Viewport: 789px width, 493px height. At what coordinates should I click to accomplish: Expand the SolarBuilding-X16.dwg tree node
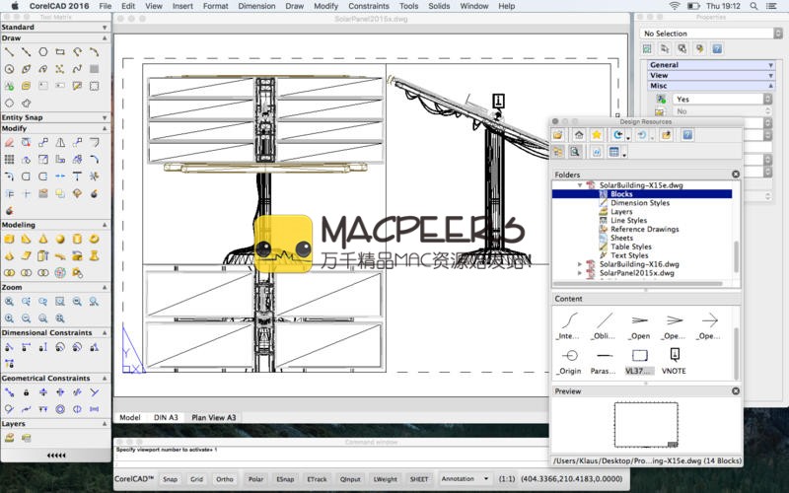(580, 264)
